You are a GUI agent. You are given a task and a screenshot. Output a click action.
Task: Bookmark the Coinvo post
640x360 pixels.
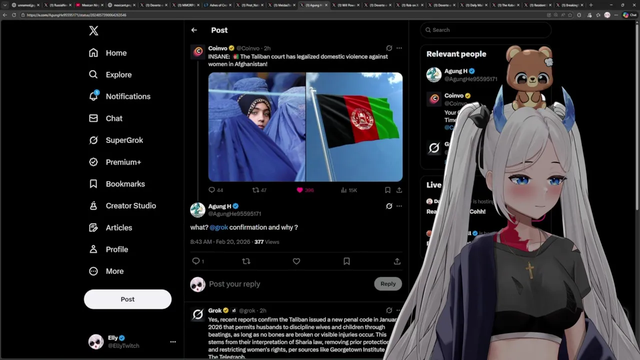[387, 190]
